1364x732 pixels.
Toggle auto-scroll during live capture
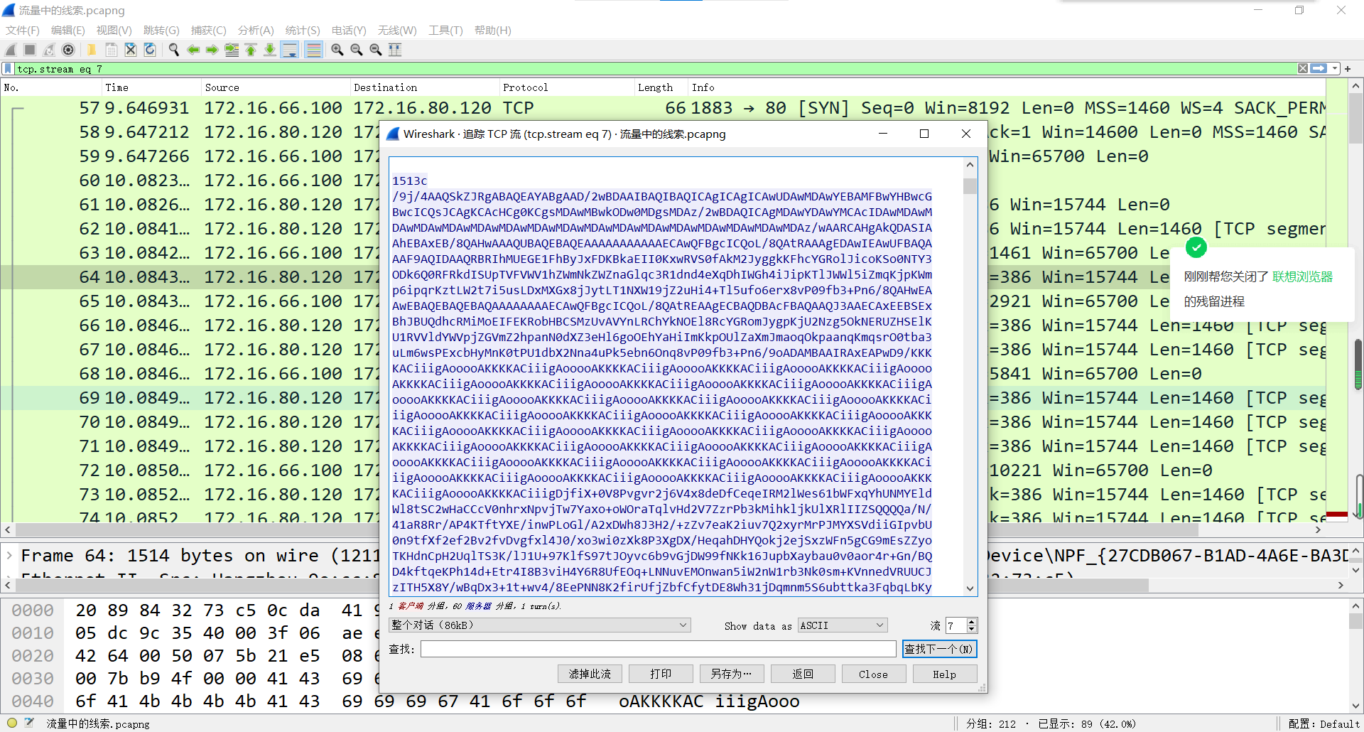coord(290,50)
